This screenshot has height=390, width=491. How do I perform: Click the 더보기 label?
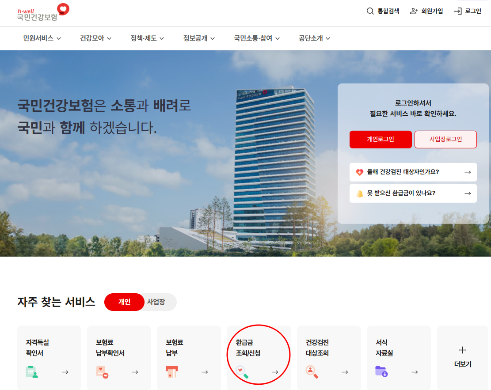point(463,364)
